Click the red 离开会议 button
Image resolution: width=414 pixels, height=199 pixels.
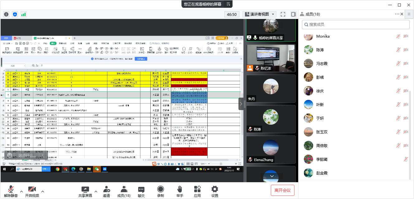pyautogui.click(x=282, y=190)
